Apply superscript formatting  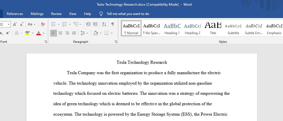tap(8, 33)
